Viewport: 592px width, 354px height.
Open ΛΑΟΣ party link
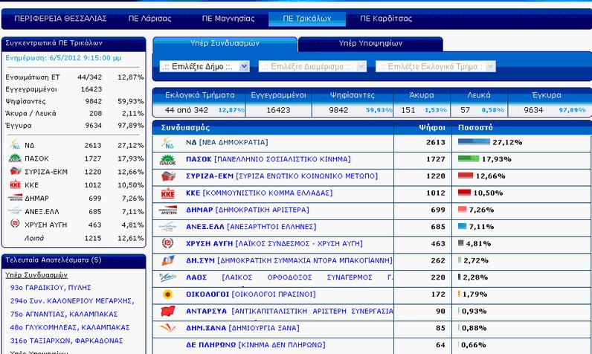[289, 277]
